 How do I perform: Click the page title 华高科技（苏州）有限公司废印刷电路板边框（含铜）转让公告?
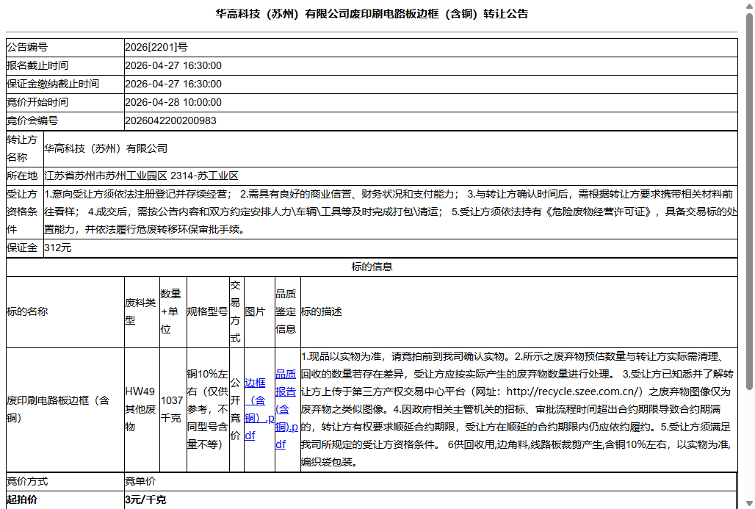pos(372,14)
